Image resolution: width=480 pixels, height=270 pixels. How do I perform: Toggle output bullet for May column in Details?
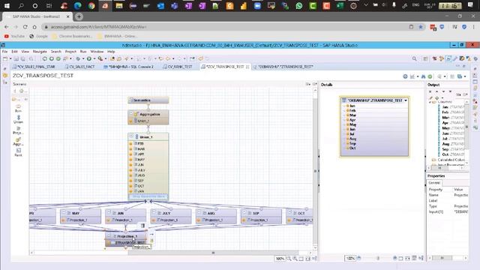(x=347, y=124)
